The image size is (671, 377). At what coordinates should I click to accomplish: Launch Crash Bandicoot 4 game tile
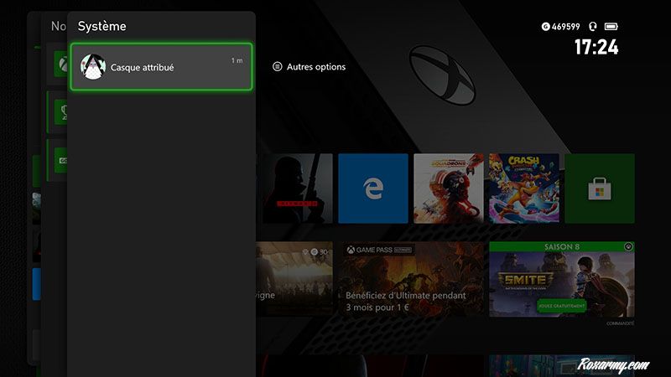pyautogui.click(x=523, y=188)
